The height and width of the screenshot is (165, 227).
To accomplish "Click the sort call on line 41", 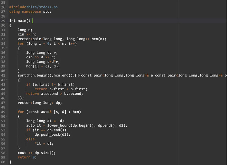I will (x=22, y=75).
